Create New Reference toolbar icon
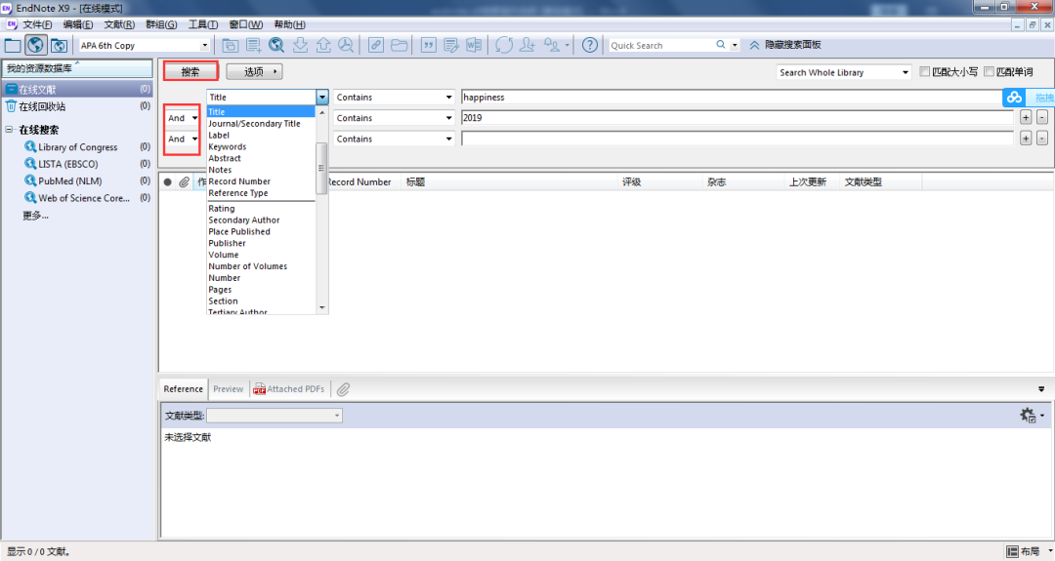The height and width of the screenshot is (561, 1055). (254, 45)
